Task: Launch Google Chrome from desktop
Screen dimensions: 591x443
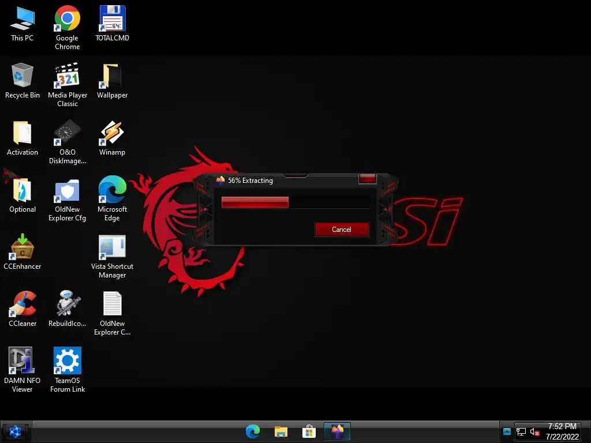Action: pyautogui.click(x=68, y=28)
